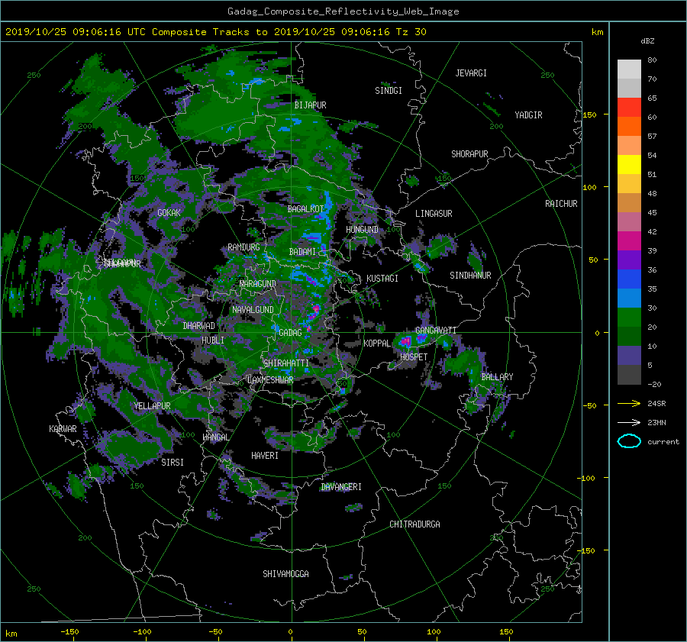The height and width of the screenshot is (642, 687).
Task: Click the white 23MN track arrow legend icon
Action: 629,422
